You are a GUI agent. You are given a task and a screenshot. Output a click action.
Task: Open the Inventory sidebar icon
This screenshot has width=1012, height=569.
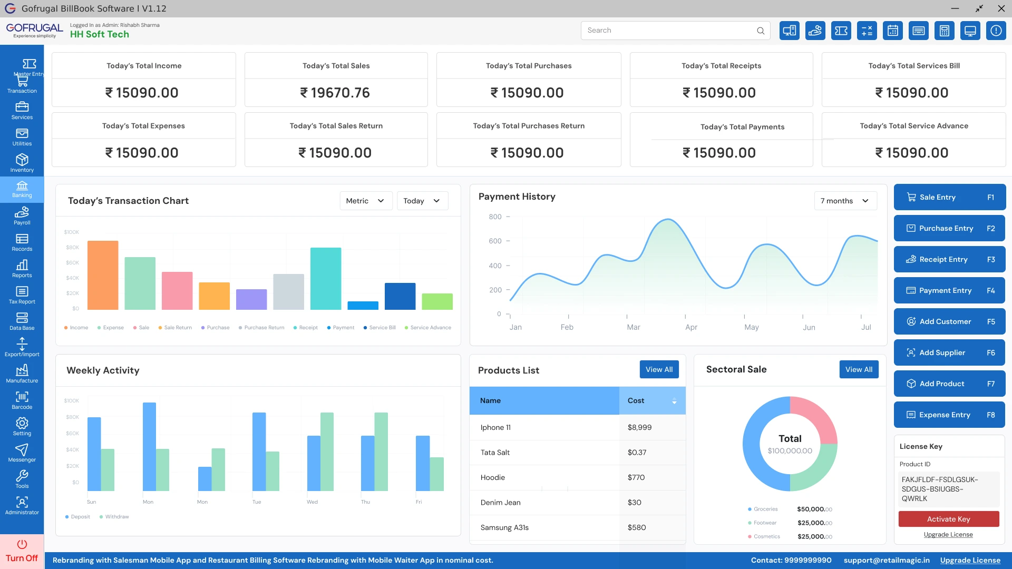click(x=22, y=162)
